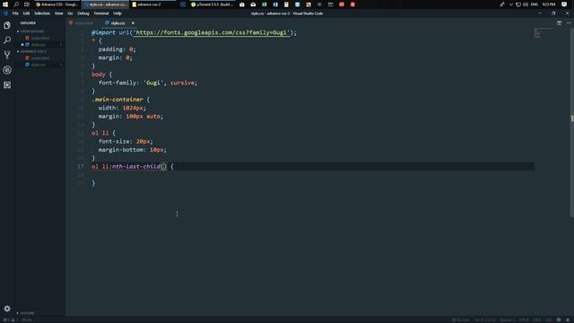The height and width of the screenshot is (323, 574).
Task: Click the feedback smiley in status bar
Action: (x=559, y=320)
